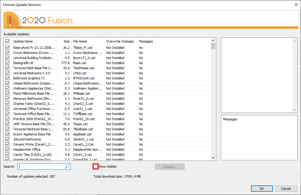Click the updates list scroll up arrow
This screenshot has width=301, height=195.
(x=213, y=40)
